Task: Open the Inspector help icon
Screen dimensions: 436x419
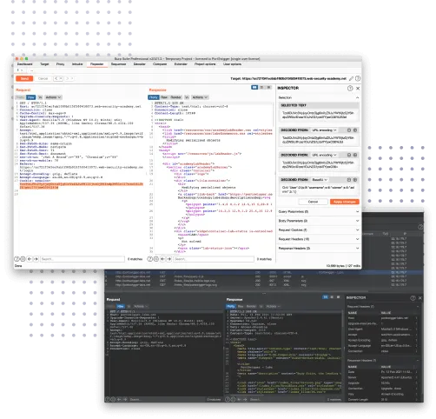Action: pyautogui.click(x=350, y=89)
